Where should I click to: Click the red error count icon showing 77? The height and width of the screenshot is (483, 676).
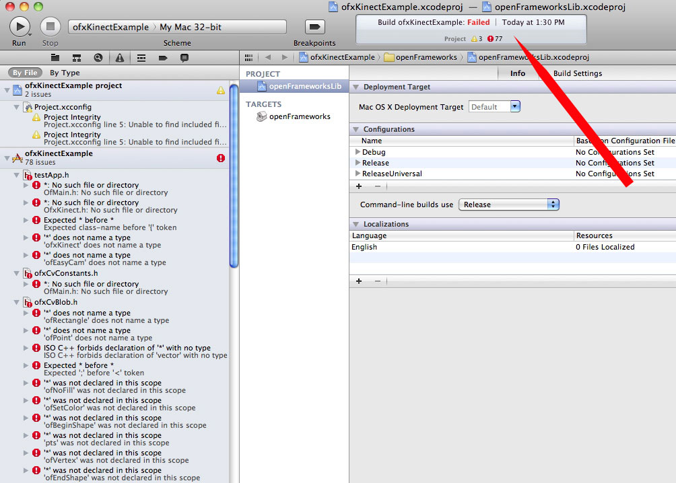click(x=490, y=39)
